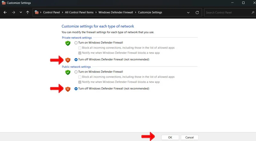Click green shield icon in Private settings

68,43
